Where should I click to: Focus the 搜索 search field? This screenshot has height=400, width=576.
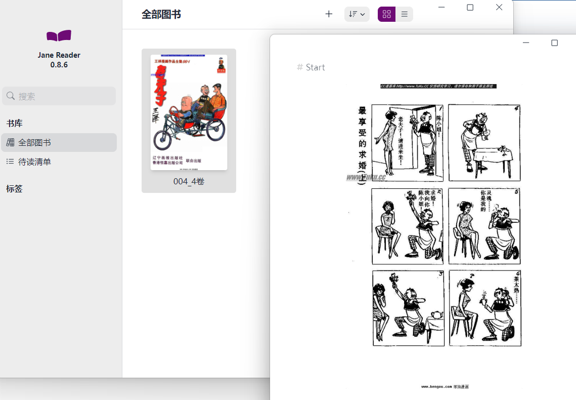click(59, 96)
